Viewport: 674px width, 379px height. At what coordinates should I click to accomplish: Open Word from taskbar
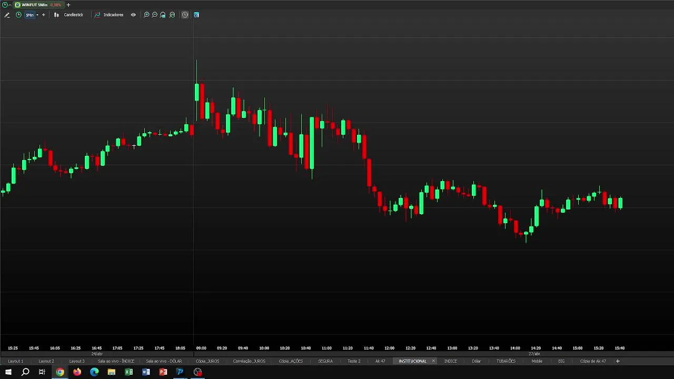tap(146, 372)
